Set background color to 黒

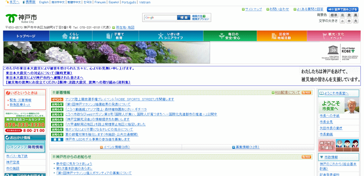click(356, 15)
